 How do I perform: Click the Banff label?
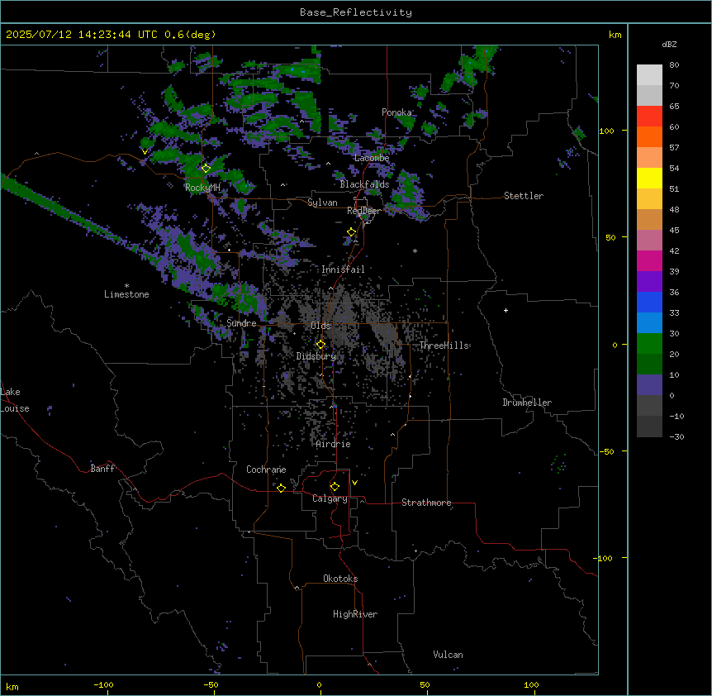[102, 469]
